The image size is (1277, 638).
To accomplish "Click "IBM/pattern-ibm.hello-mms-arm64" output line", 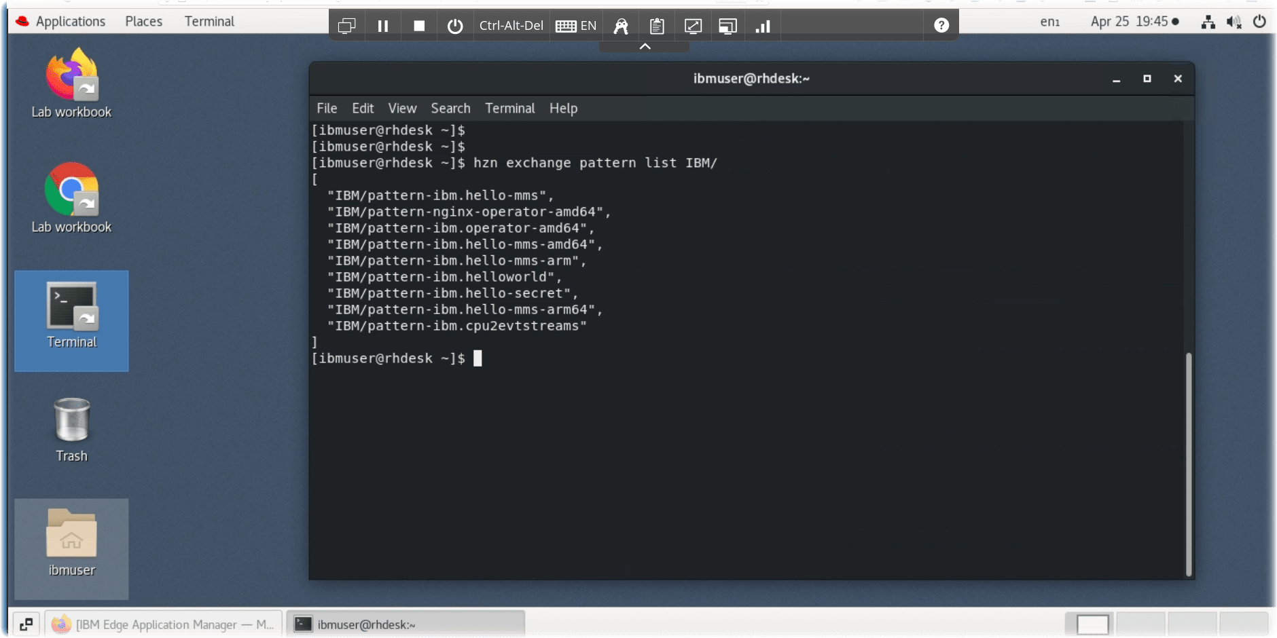I will (465, 309).
